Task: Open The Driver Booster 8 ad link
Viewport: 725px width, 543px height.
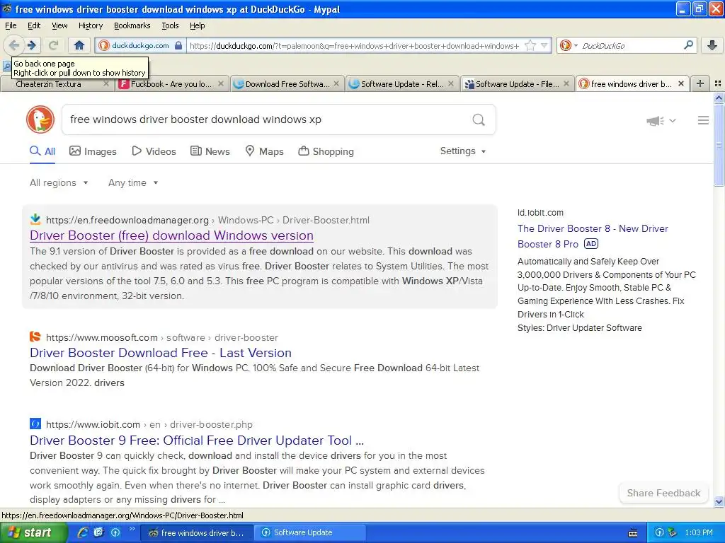Action: pos(593,236)
